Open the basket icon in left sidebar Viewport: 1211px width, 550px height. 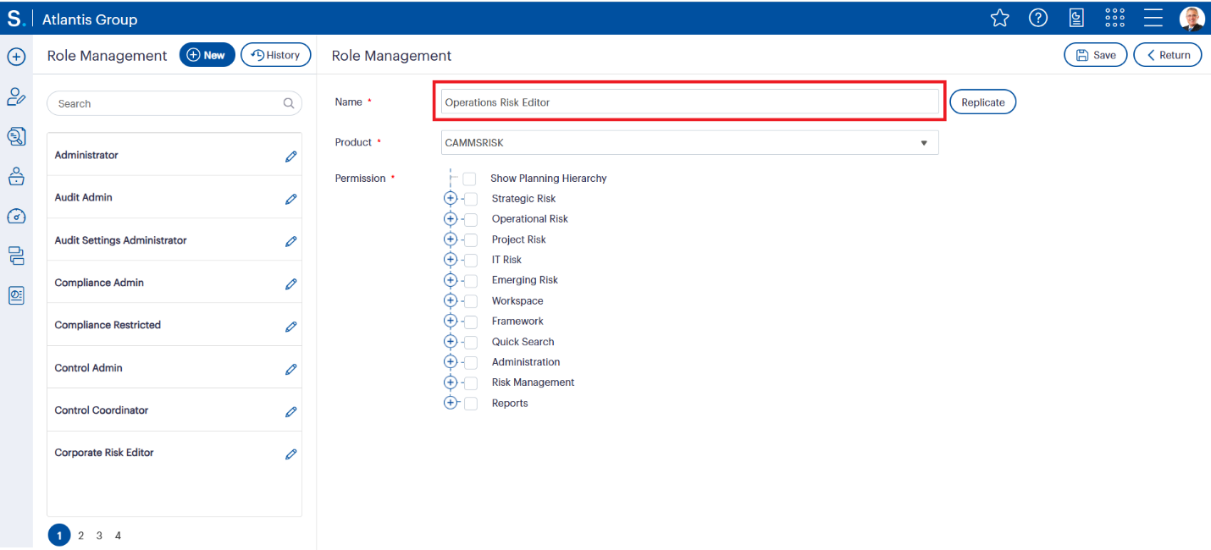[x=16, y=176]
